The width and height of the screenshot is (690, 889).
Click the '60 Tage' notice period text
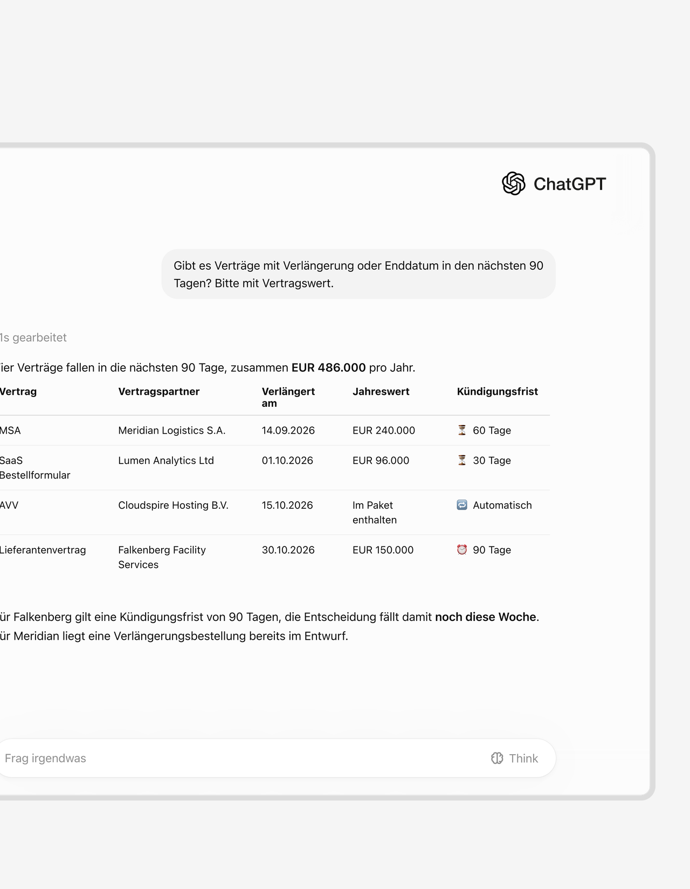click(492, 430)
